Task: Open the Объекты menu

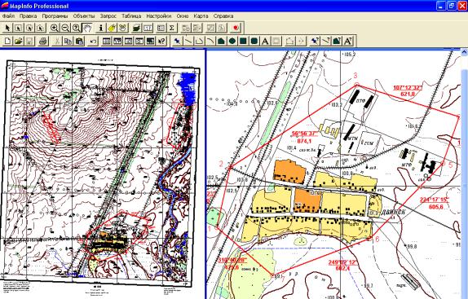Action: 84,15
